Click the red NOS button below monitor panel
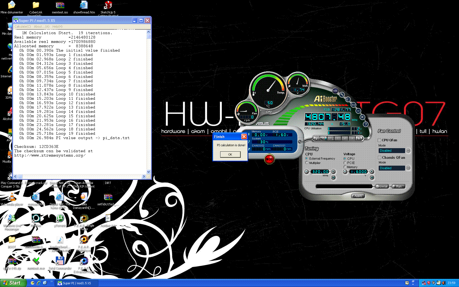Viewport: 459px width, 287px height. [x=269, y=159]
